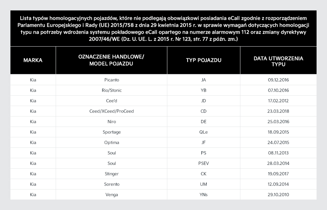The image size is (327, 210).
Task: Click vehicle type YNs cell
Action: tap(204, 194)
